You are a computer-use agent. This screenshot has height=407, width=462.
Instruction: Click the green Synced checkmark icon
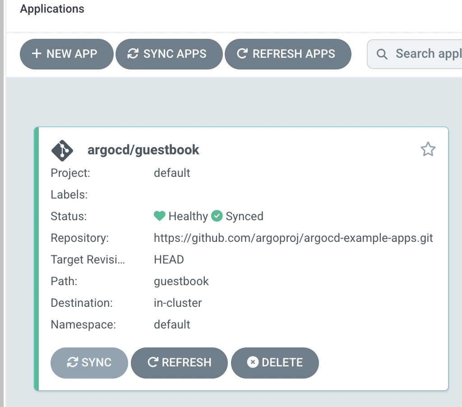pyautogui.click(x=217, y=216)
